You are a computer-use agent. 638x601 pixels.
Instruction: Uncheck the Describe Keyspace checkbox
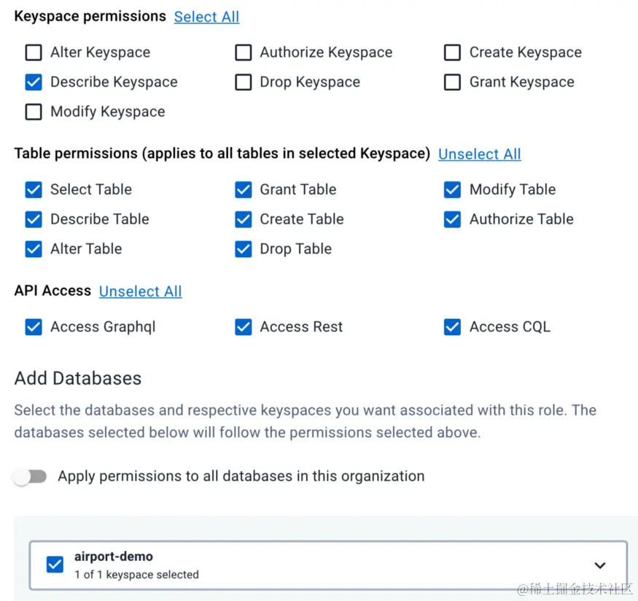[x=34, y=82]
